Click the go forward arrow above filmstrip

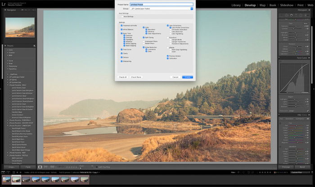[21, 172]
